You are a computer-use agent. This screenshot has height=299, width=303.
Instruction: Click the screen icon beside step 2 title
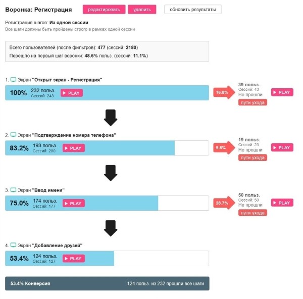point(13,135)
